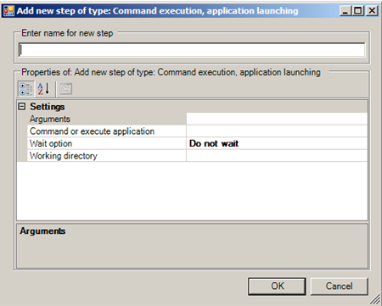Click the application icon in title bar

tap(8, 11)
